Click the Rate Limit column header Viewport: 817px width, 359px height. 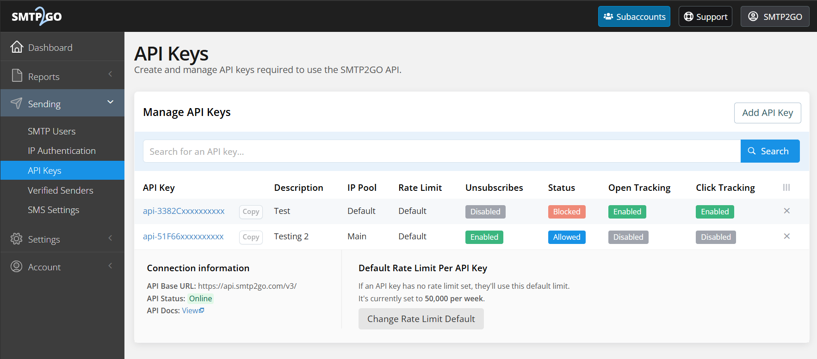pos(420,188)
